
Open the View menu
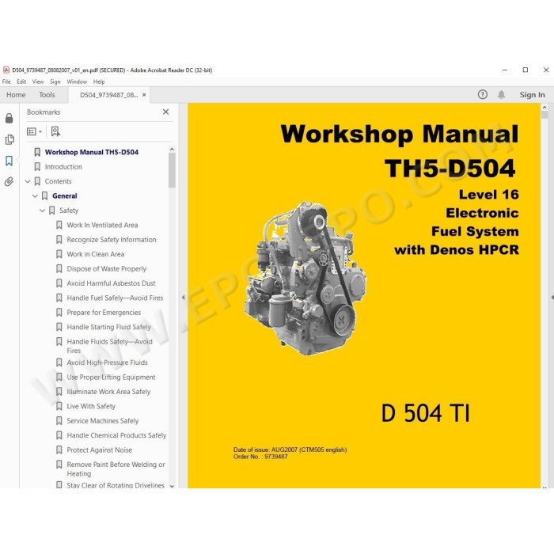coord(38,82)
